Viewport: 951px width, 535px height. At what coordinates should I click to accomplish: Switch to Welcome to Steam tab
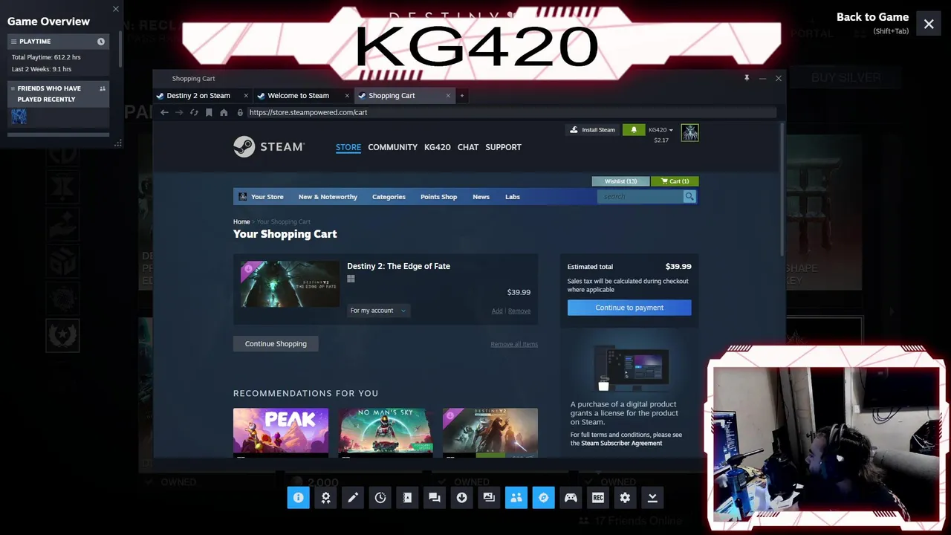tap(298, 95)
